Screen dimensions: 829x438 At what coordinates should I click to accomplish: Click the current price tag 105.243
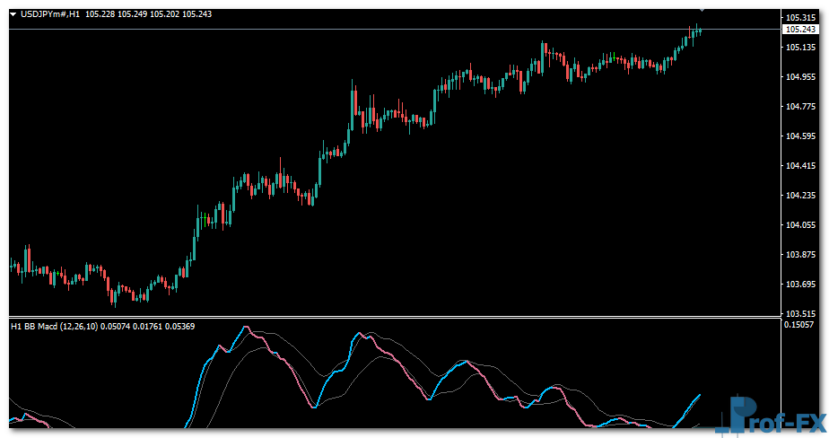[798, 30]
